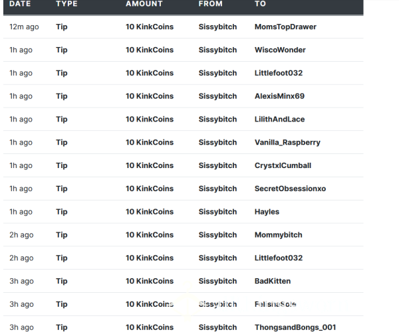Open the sender Sissybitch in the 12m ago row

217,27
